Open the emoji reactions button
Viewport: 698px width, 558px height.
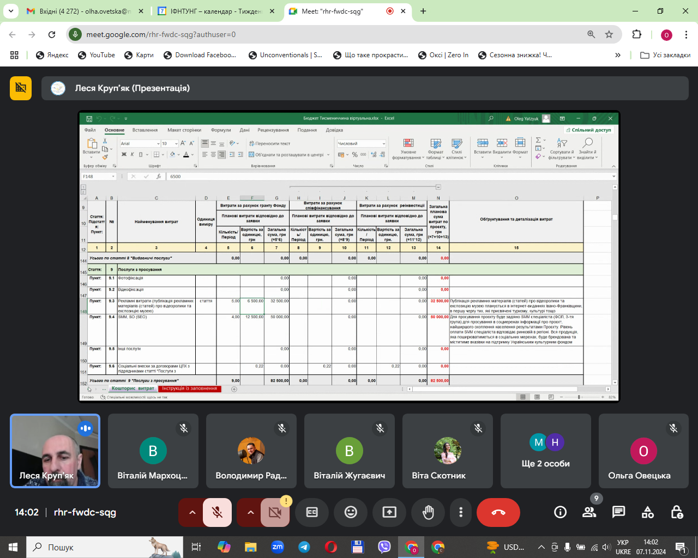pos(351,512)
